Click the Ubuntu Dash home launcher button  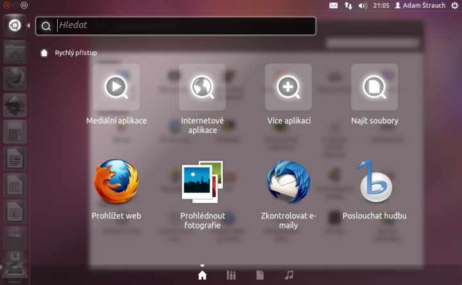point(15,25)
